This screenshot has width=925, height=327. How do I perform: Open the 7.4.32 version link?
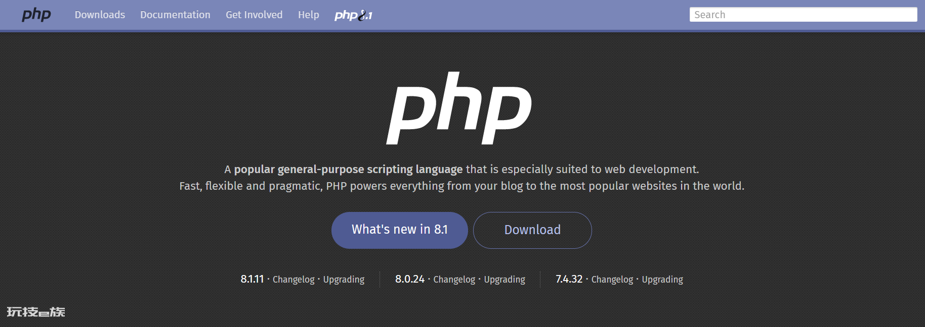[x=569, y=279]
